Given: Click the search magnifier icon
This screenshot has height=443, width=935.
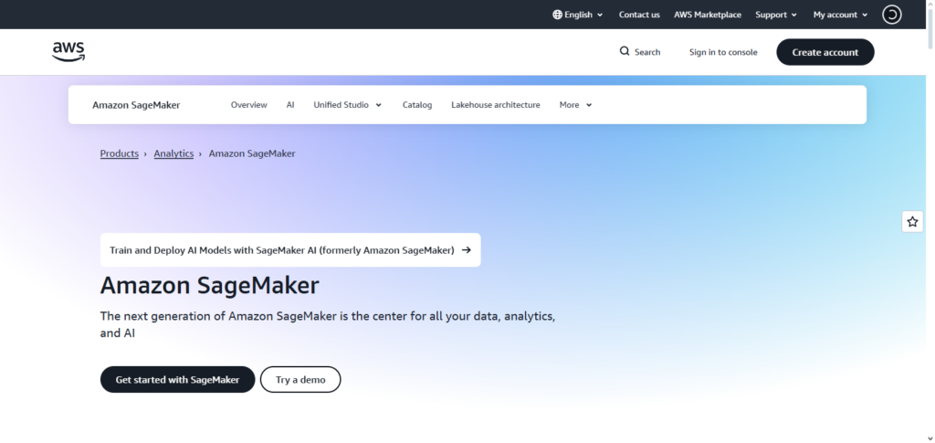Looking at the screenshot, I should pos(625,51).
